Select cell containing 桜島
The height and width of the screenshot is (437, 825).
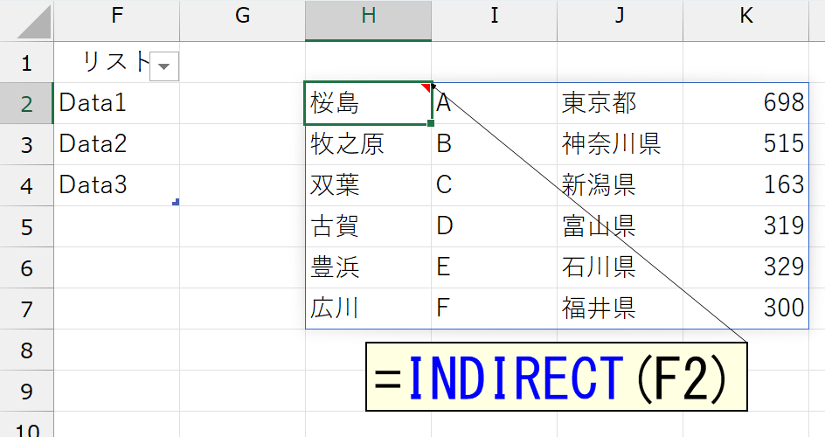click(368, 103)
